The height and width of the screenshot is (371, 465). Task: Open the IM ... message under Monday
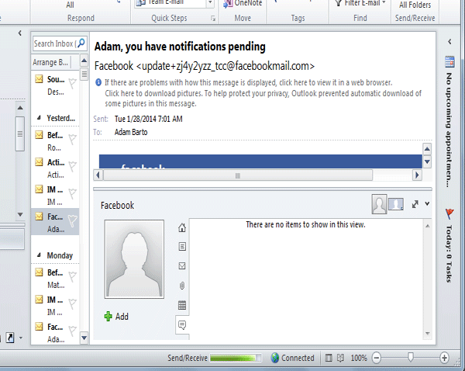(55, 306)
